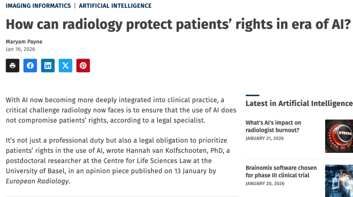
Task: Click the article headline about patients' rights
Action: tap(178, 24)
